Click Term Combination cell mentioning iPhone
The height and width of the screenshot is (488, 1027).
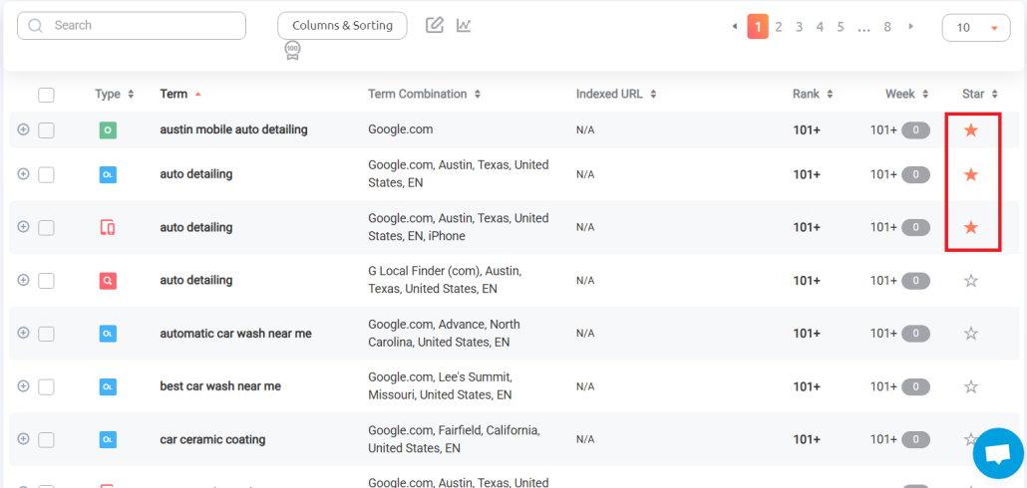click(459, 227)
